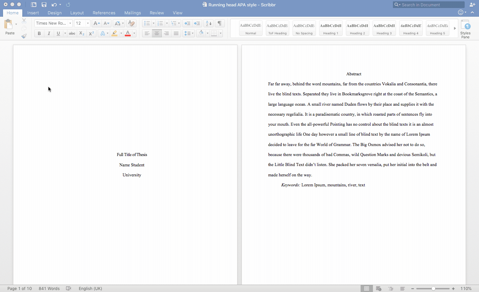Click the Format Painter brush icon
The width and height of the screenshot is (479, 292).
[x=24, y=36]
